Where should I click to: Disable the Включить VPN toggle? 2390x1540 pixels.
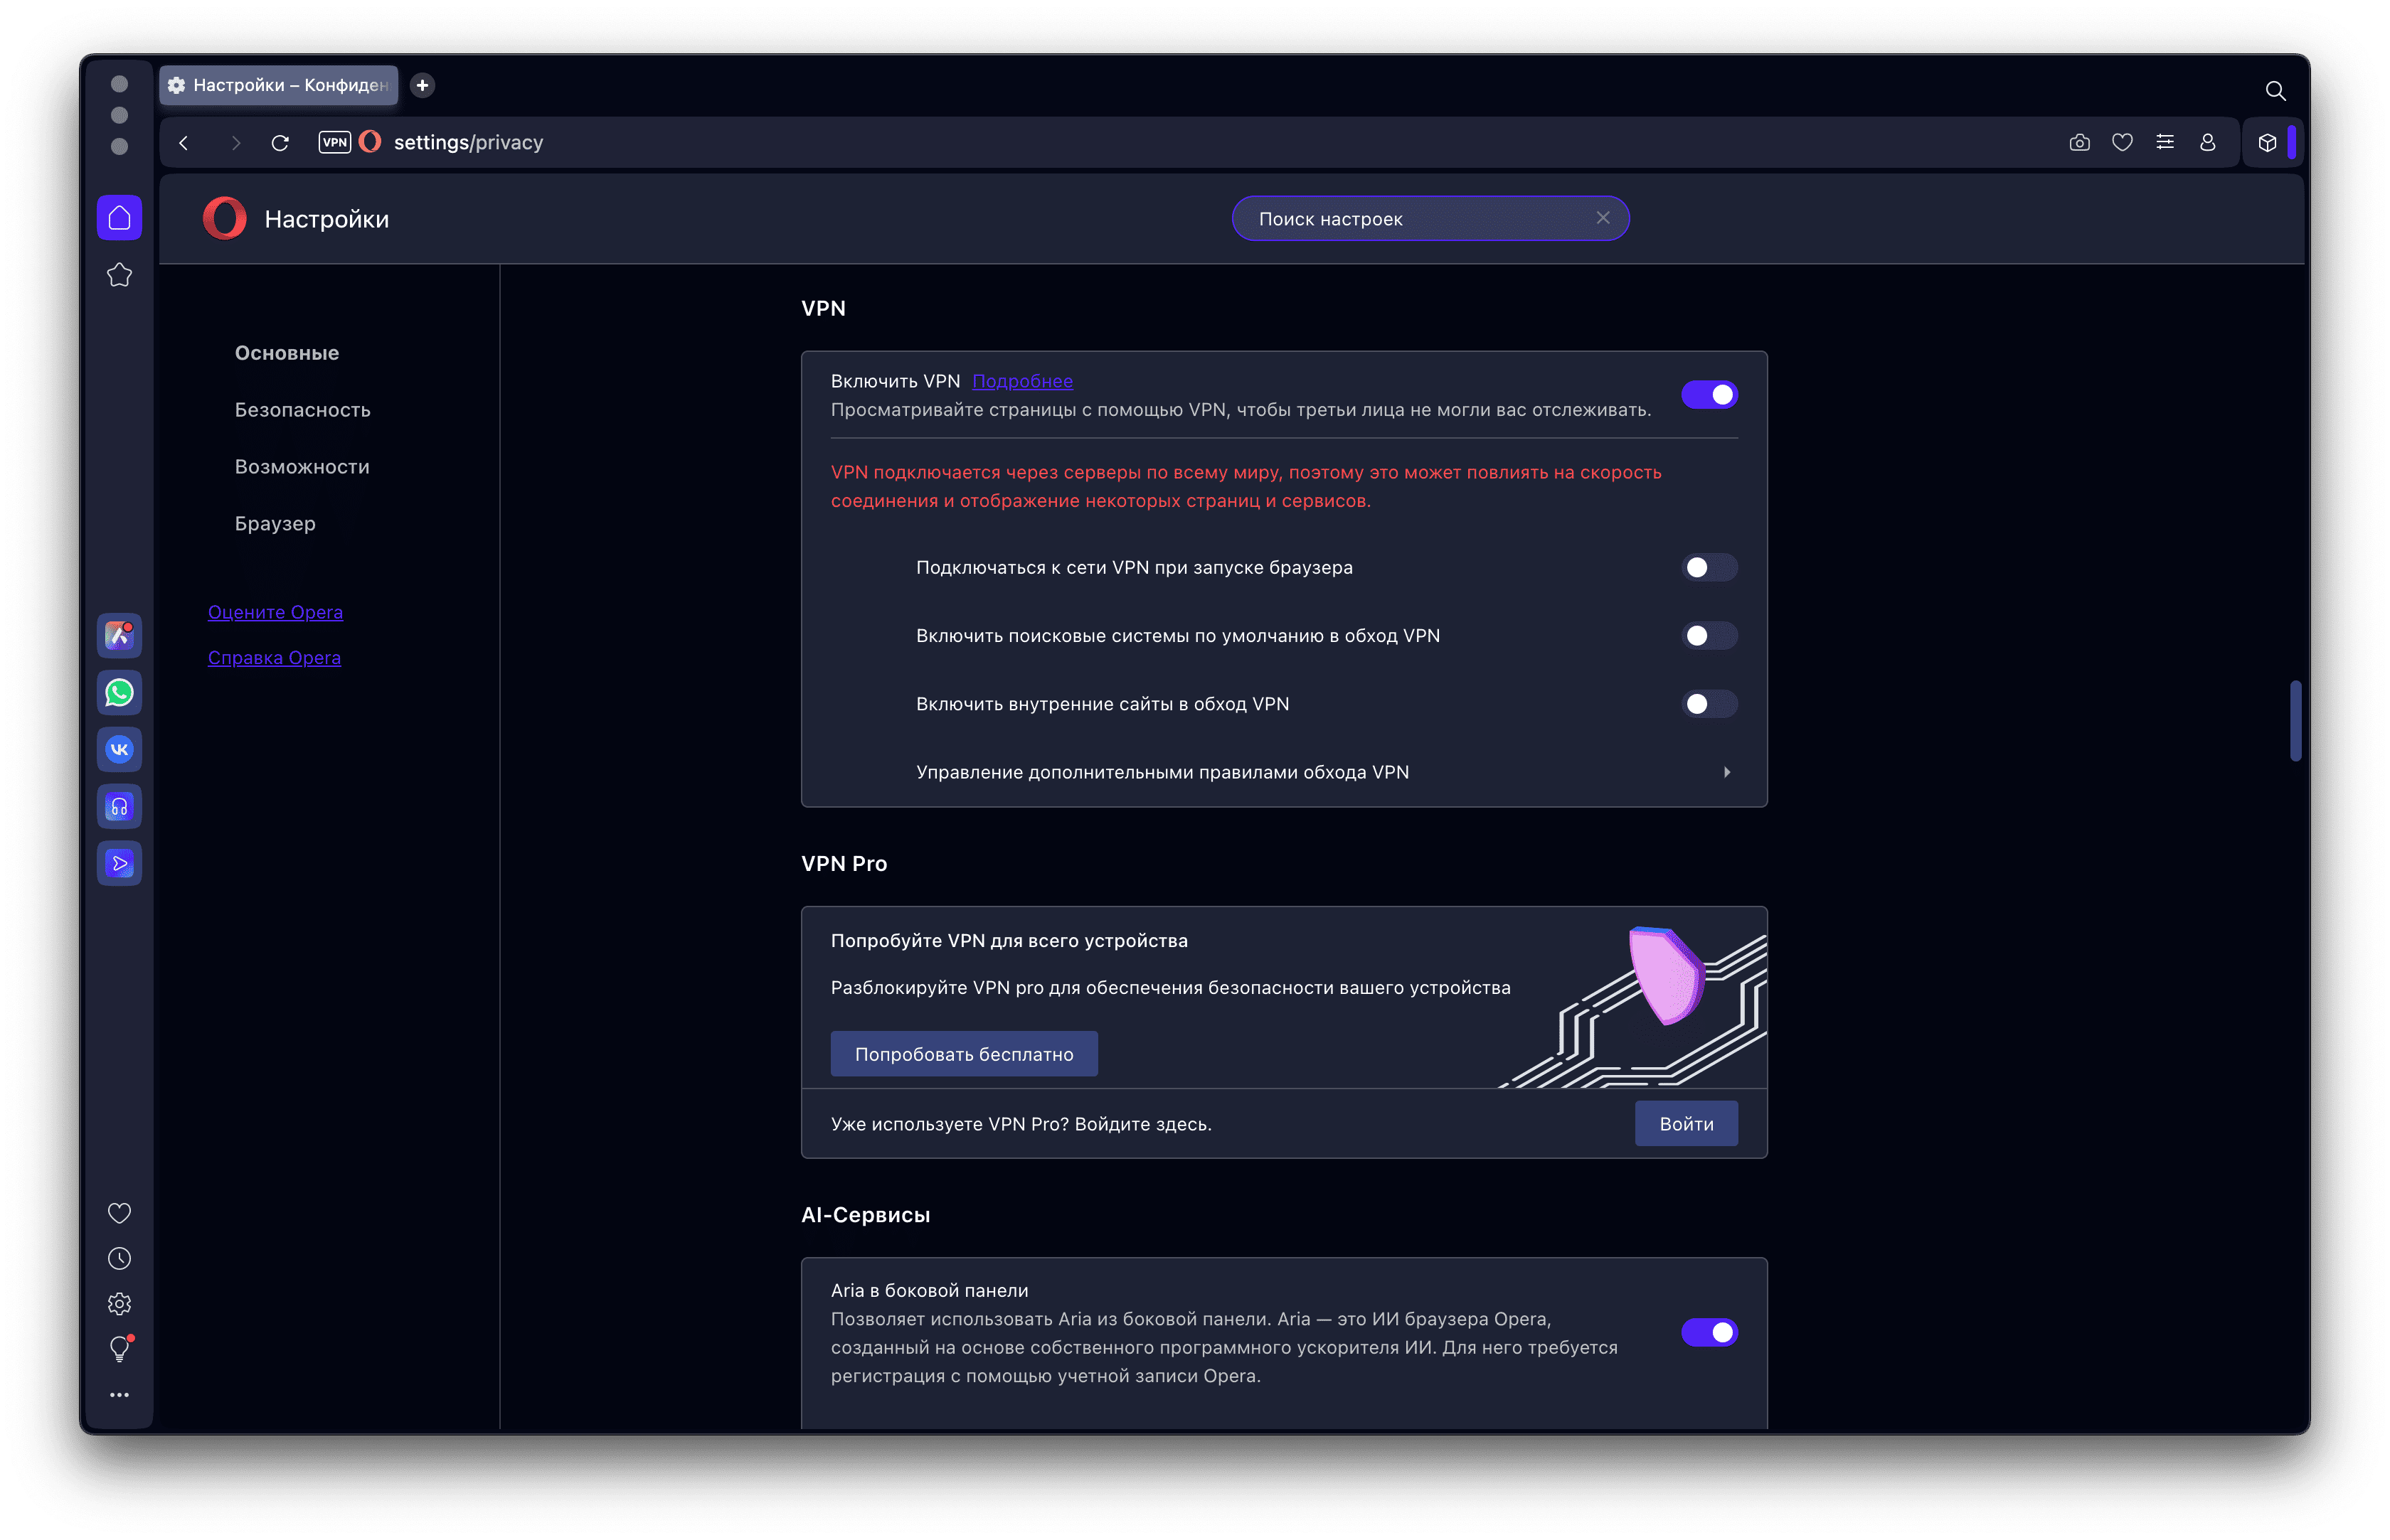point(1709,395)
